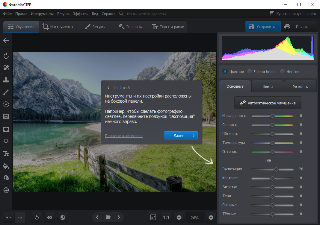Click the Пропустить обучение link
Screen dimensions: 320x225
(124, 136)
